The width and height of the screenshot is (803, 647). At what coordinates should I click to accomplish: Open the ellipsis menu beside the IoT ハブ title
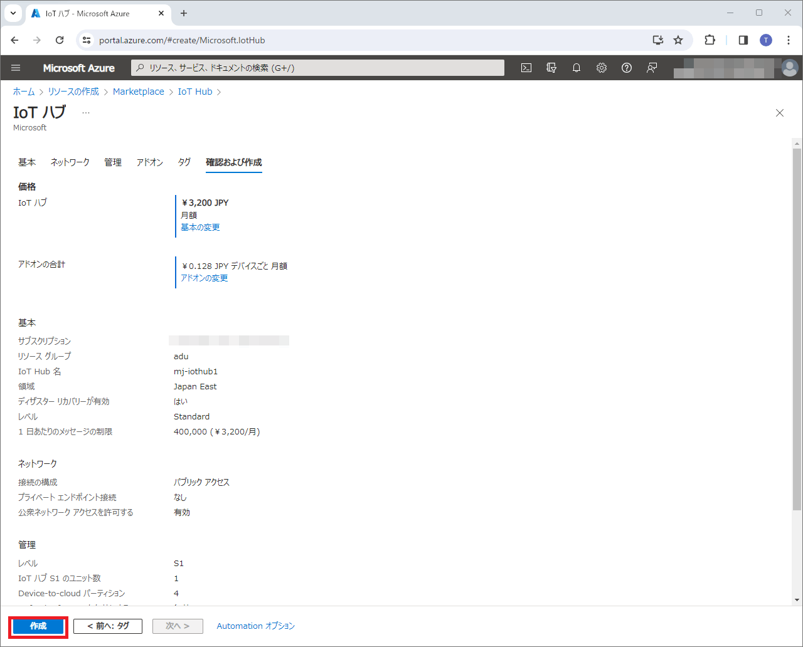click(x=86, y=113)
